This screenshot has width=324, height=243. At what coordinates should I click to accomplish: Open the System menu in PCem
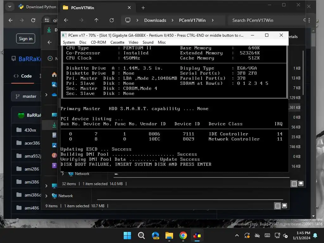(x=69, y=42)
